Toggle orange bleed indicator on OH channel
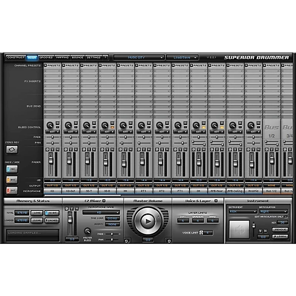The image size is (296, 296). [204, 127]
